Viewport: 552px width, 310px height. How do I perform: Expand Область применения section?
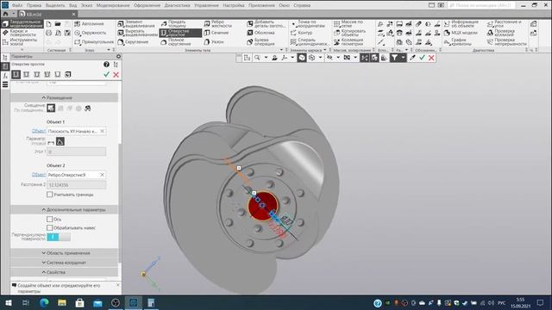point(64,253)
